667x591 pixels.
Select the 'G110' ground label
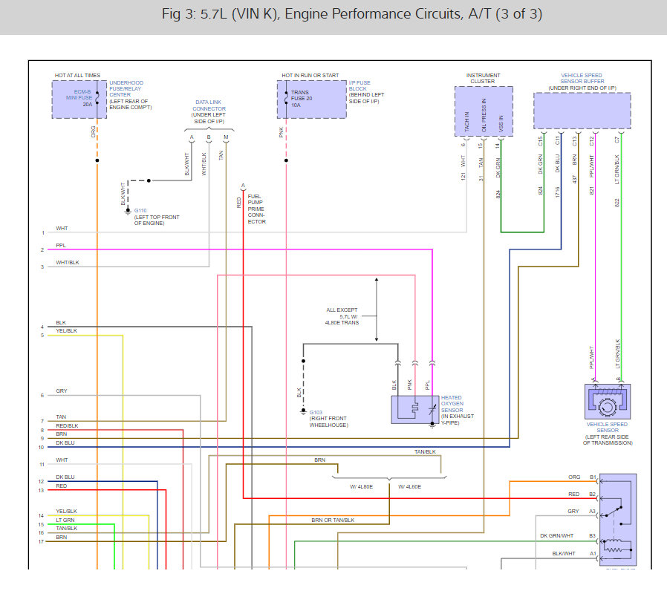coord(140,210)
